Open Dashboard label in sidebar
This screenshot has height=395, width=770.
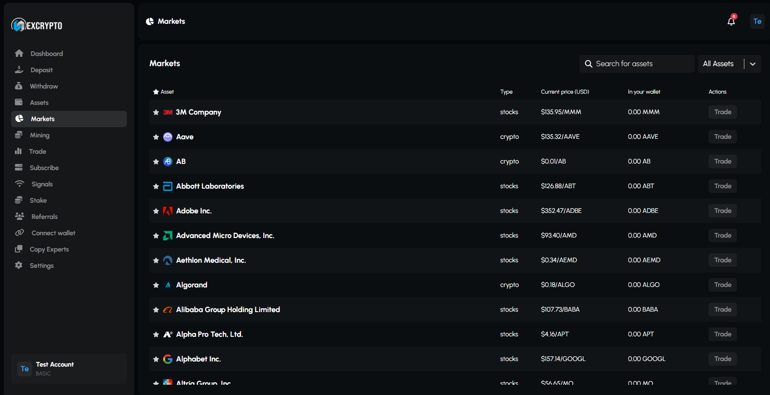point(47,54)
